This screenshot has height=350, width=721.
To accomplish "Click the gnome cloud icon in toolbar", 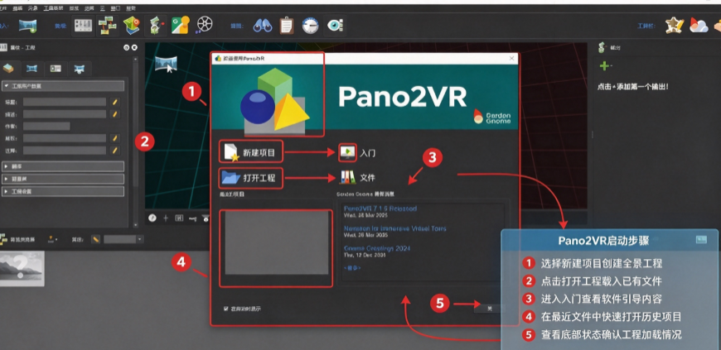I will (x=698, y=26).
